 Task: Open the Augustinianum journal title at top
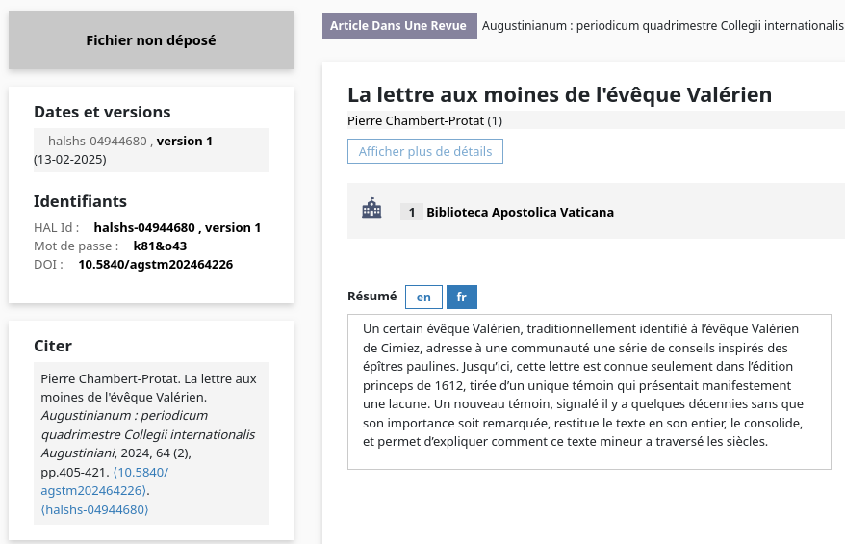(x=661, y=25)
